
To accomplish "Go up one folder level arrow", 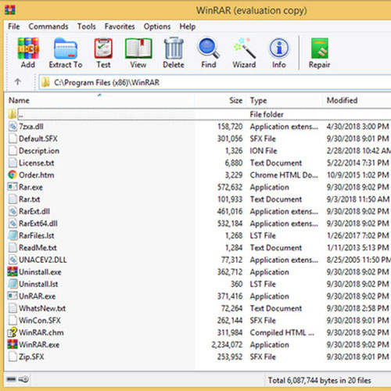I will pos(17,82).
